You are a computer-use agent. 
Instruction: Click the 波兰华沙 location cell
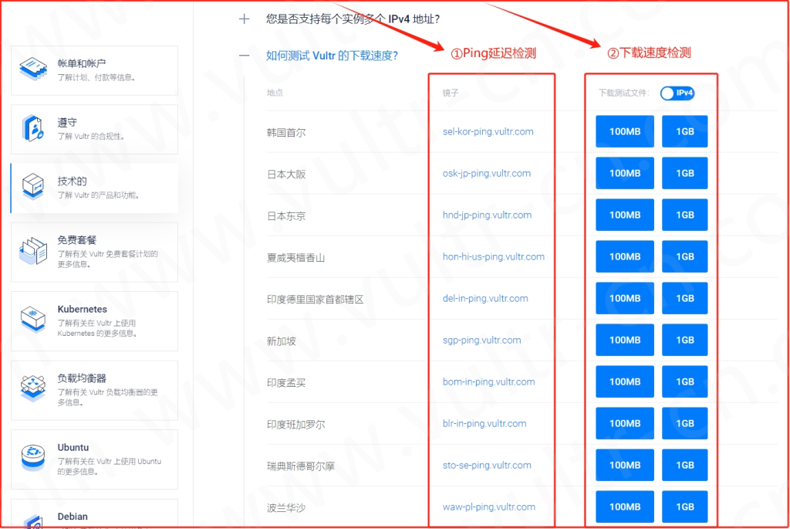point(286,508)
